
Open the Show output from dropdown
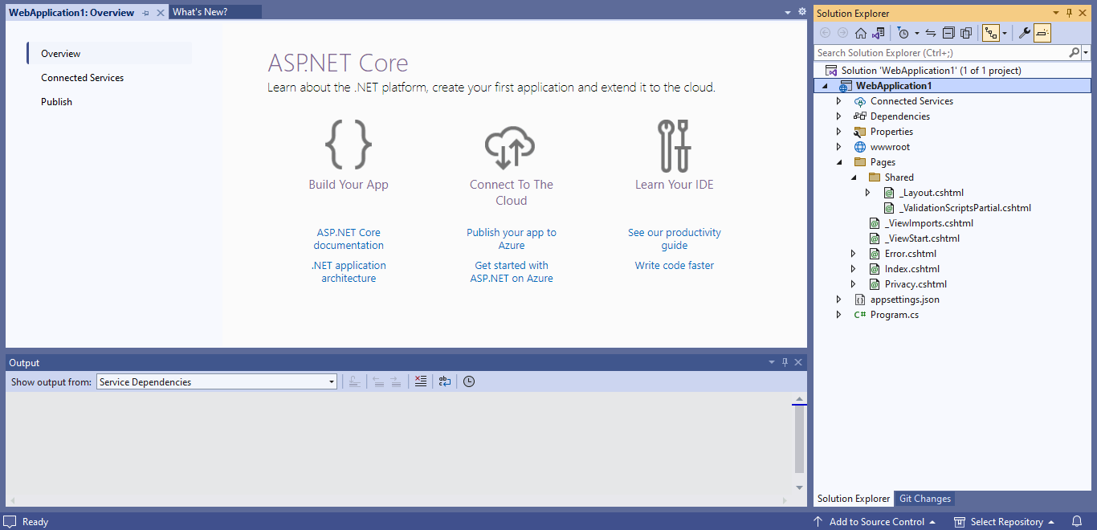(217, 382)
